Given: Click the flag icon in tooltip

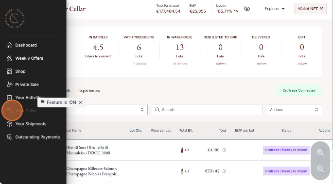Looking at the screenshot, I should point(42,102).
